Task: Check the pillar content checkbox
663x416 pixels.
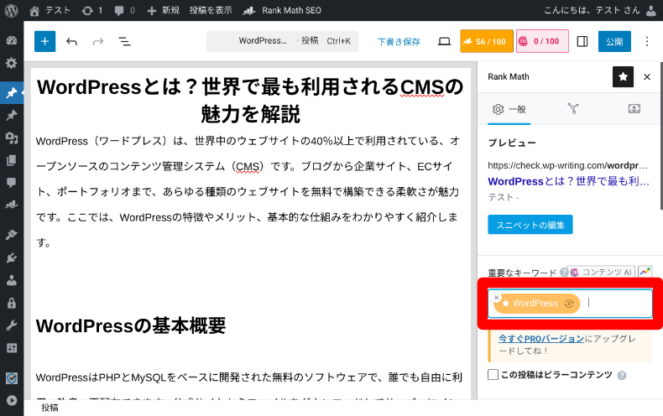Action: coord(493,374)
